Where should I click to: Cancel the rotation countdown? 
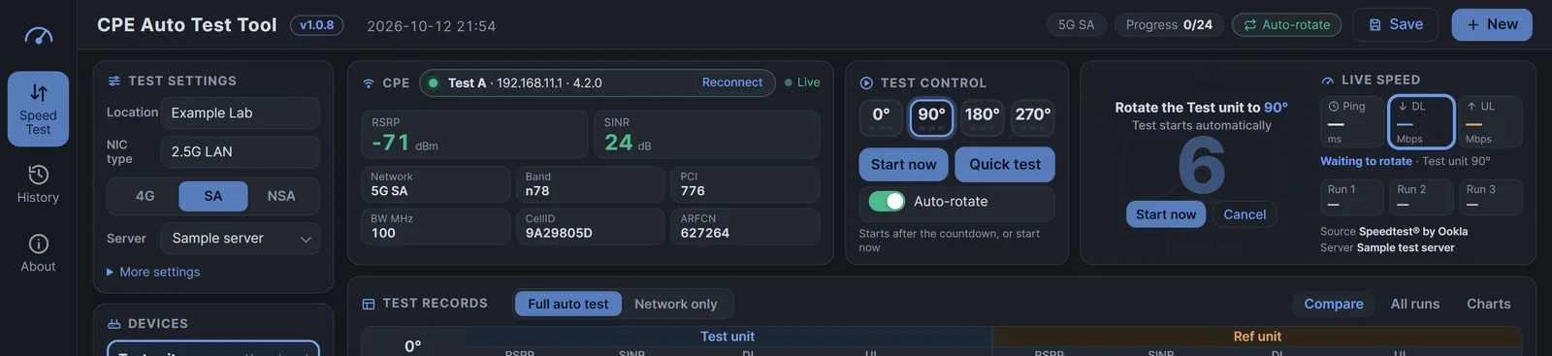pos(1245,214)
